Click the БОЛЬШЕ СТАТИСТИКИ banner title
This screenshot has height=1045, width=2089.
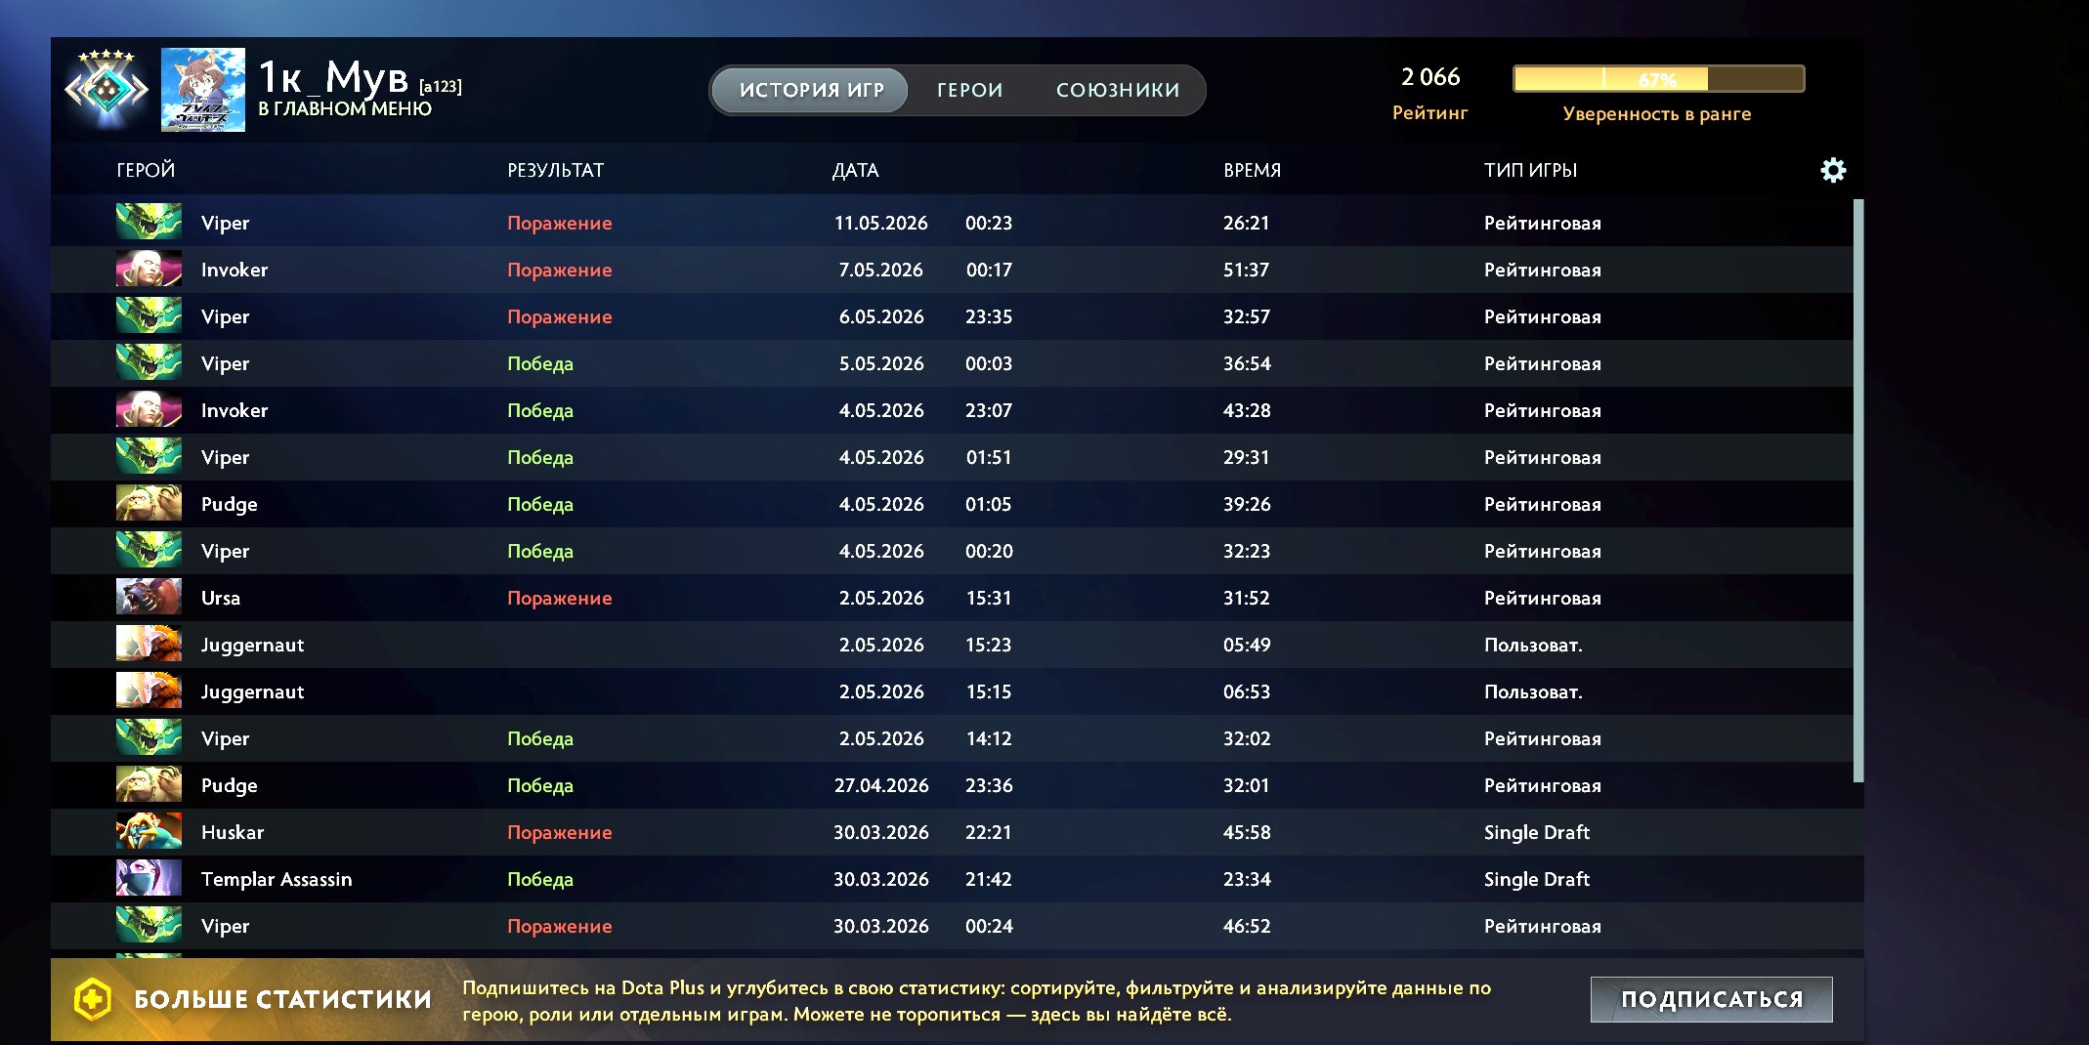tap(282, 999)
